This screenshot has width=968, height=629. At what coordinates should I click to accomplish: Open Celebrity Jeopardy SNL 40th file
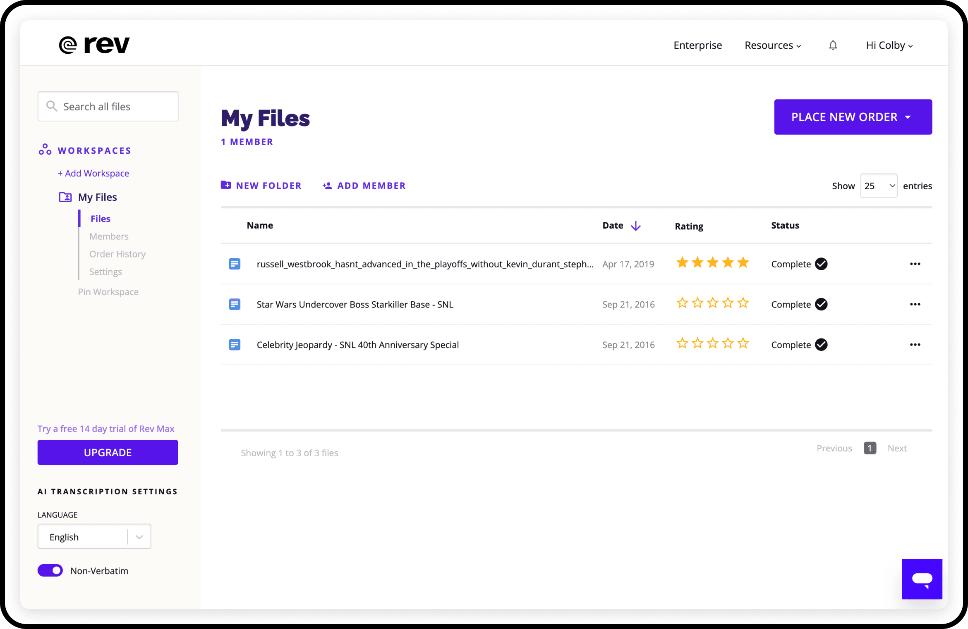[357, 345]
